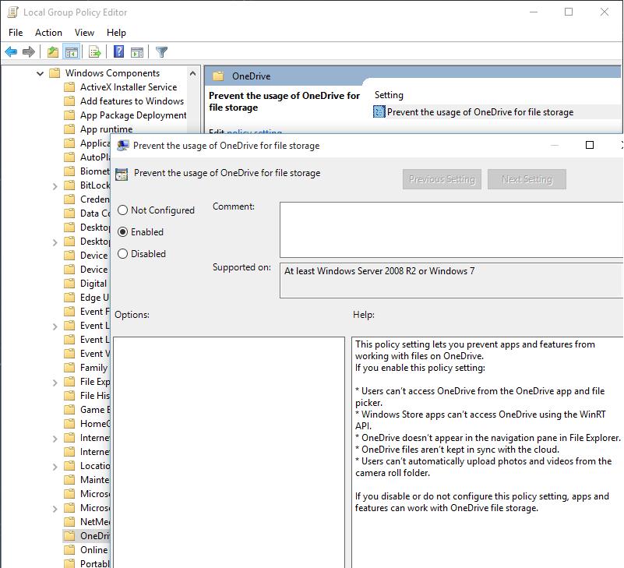Click the Setting column header
Image resolution: width=624 pixels, height=568 pixels.
tap(389, 95)
